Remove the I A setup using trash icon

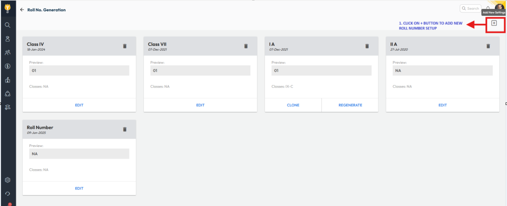[367, 46]
